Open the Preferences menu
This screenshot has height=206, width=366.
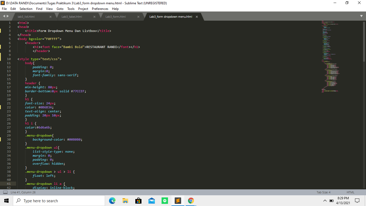click(100, 9)
